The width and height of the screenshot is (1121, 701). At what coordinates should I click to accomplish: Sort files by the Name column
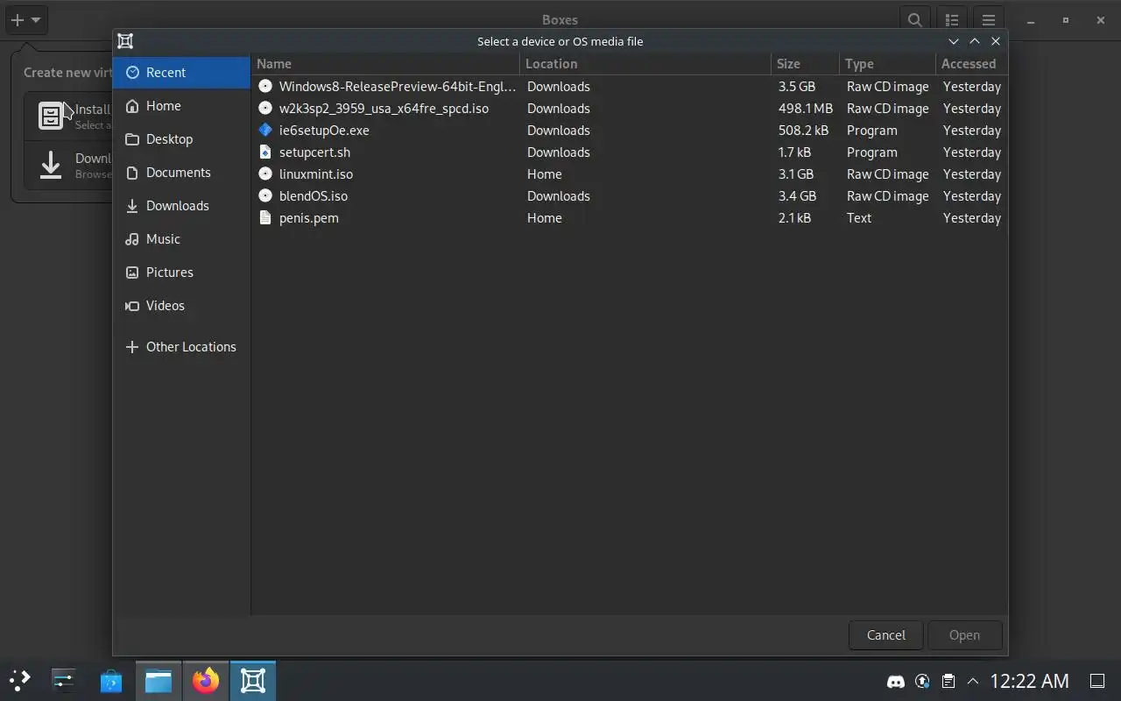tap(385, 64)
